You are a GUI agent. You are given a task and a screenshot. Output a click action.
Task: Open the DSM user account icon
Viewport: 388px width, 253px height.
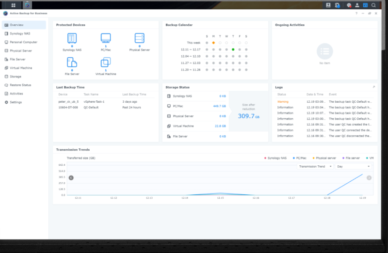click(x=357, y=5)
